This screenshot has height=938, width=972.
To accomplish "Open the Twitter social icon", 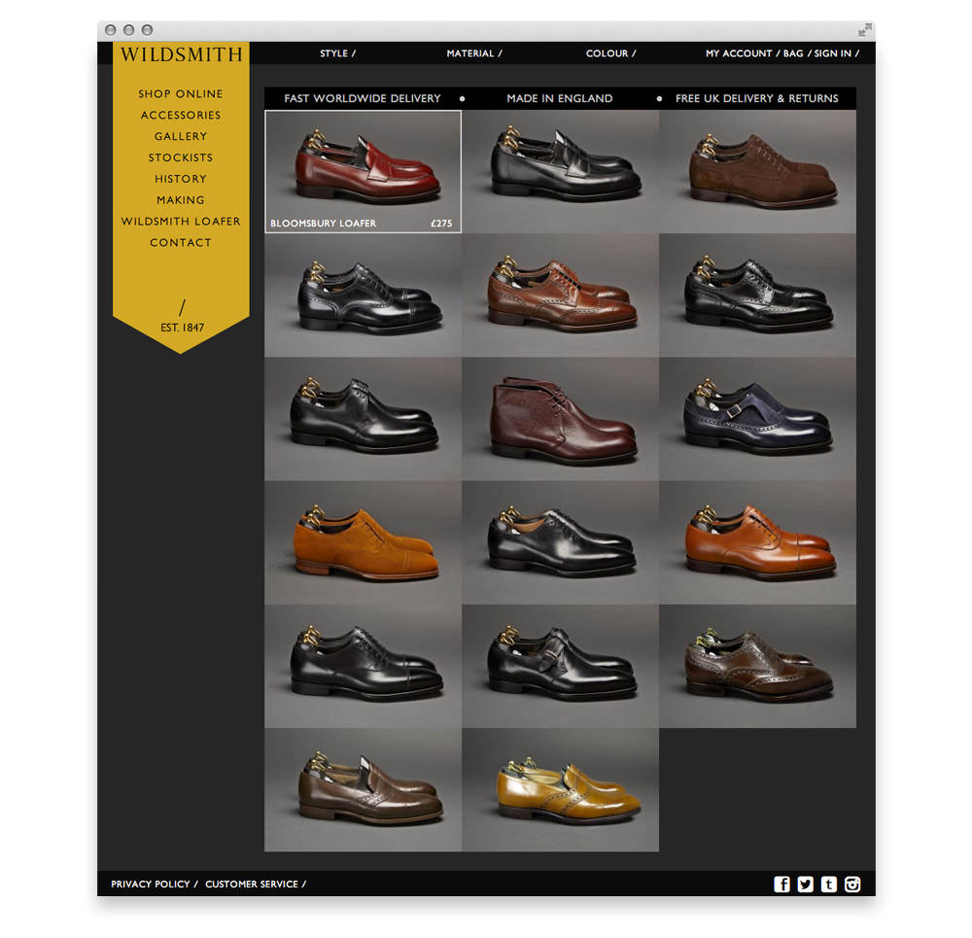I will tap(805, 885).
